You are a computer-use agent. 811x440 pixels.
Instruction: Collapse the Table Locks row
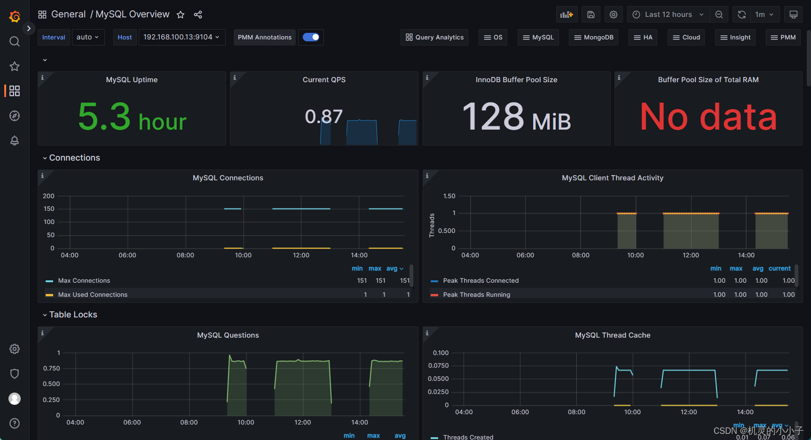[70, 315]
